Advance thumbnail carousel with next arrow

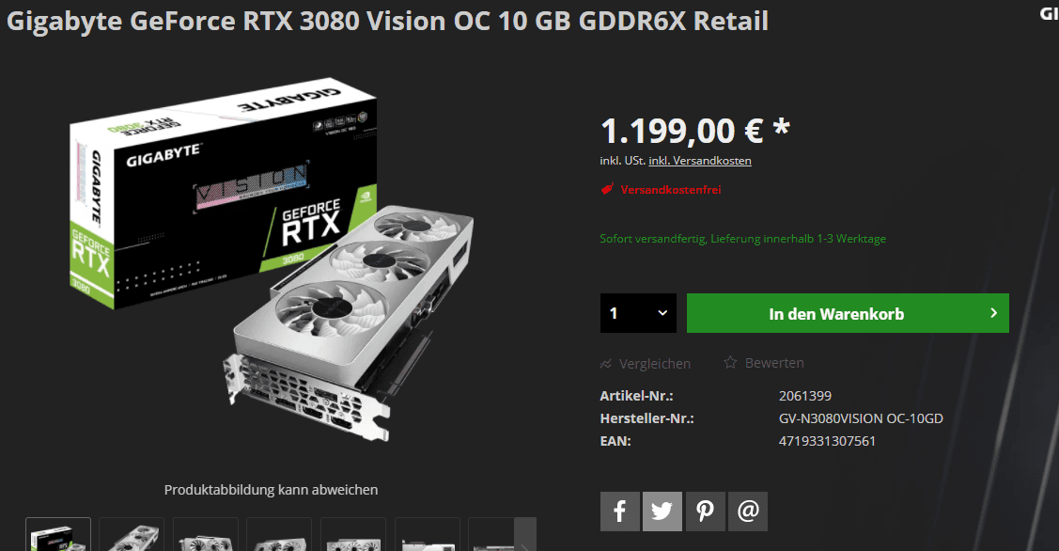(524, 534)
